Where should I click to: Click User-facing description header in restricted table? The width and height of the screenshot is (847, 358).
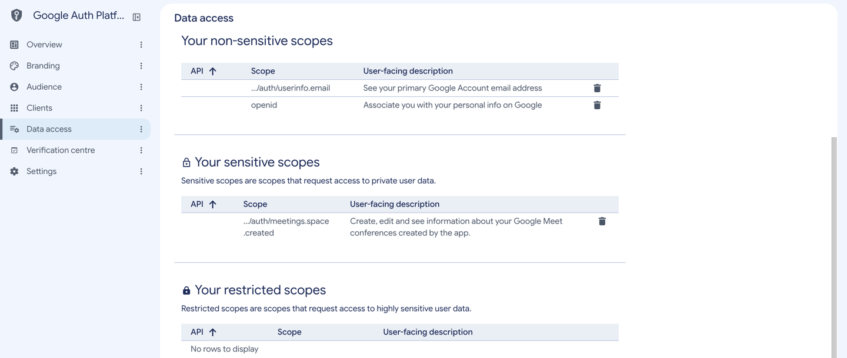(428, 332)
